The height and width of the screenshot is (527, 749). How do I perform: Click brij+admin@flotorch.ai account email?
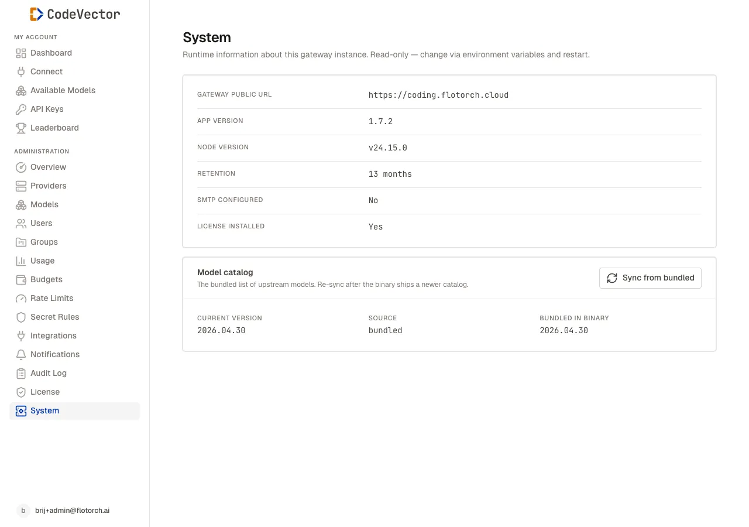pos(72,511)
